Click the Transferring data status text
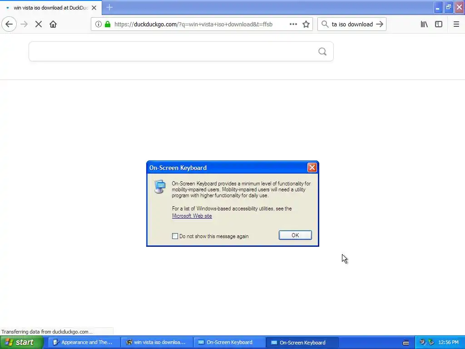 tap(47, 332)
